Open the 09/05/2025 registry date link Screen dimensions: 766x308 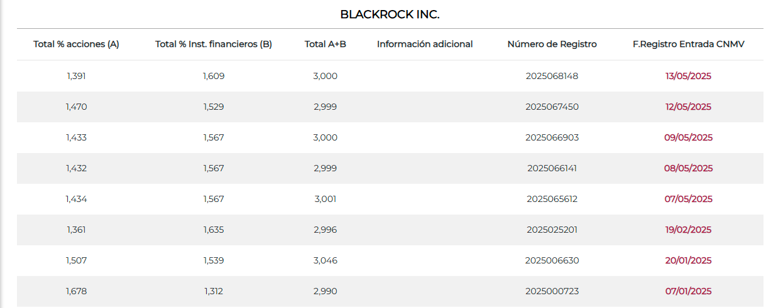pyautogui.click(x=688, y=137)
